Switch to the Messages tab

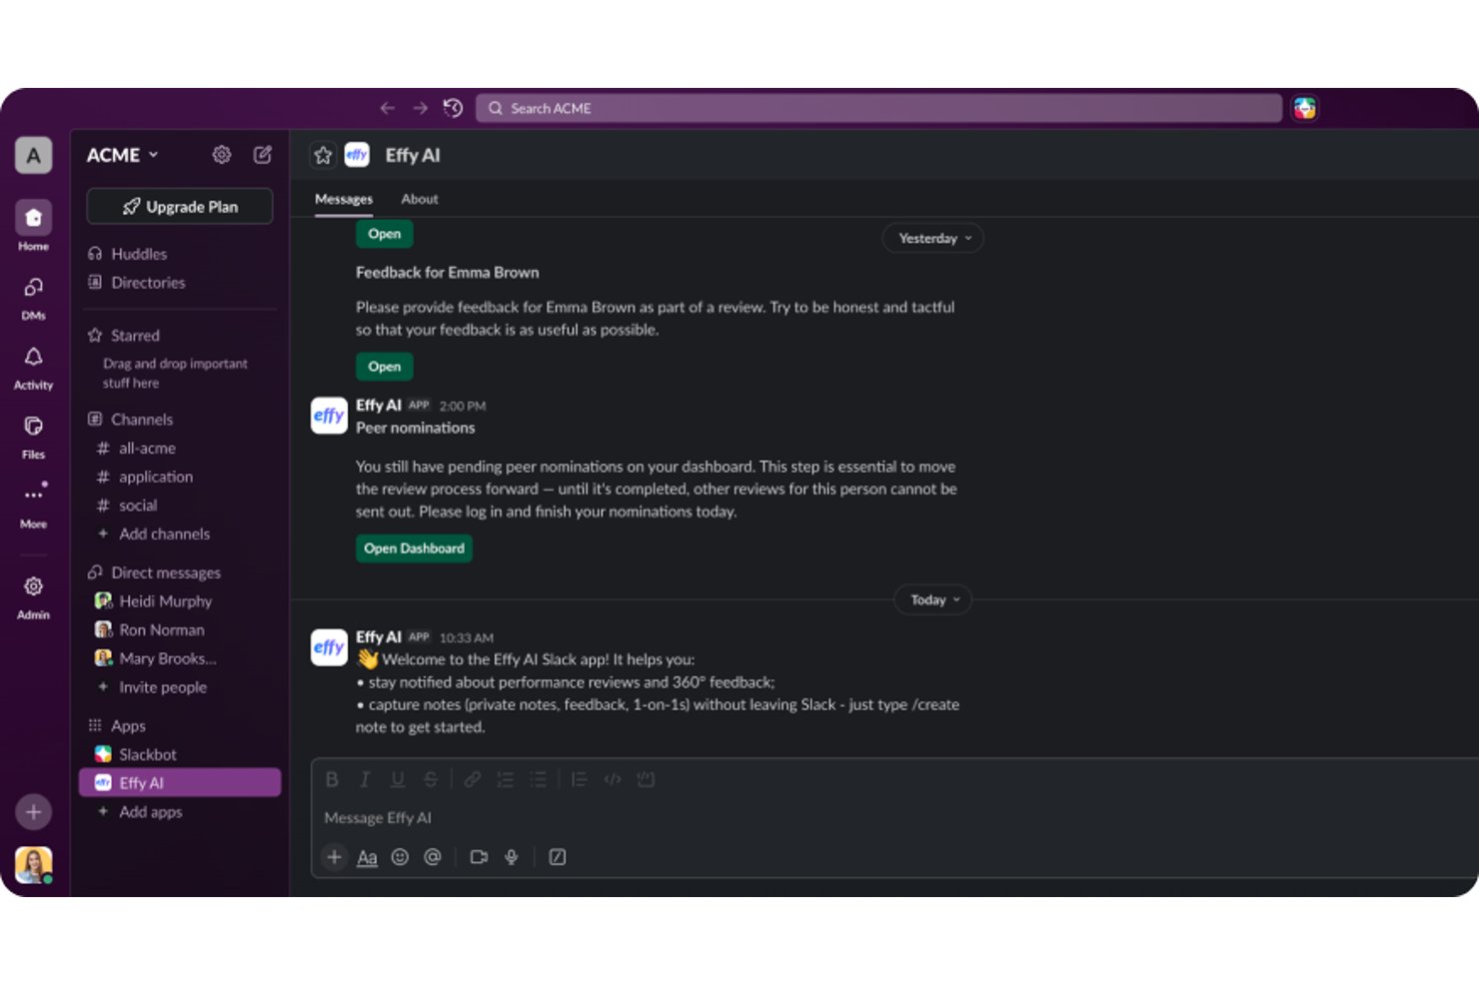click(x=344, y=199)
